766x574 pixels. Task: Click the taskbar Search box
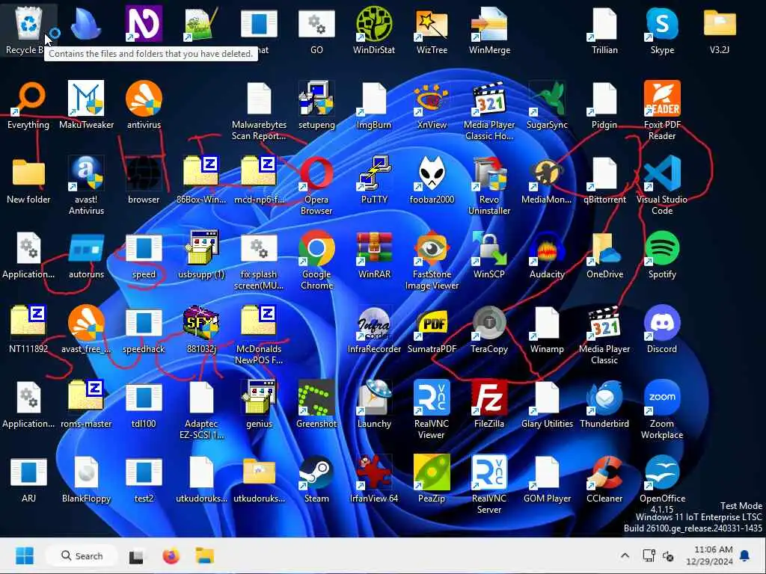tap(82, 556)
